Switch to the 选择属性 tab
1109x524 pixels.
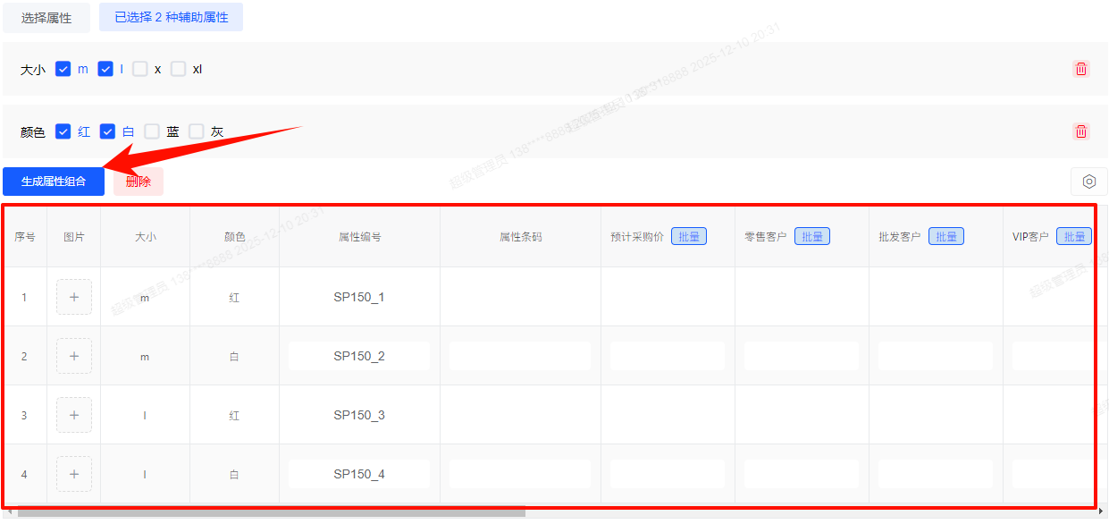46,17
